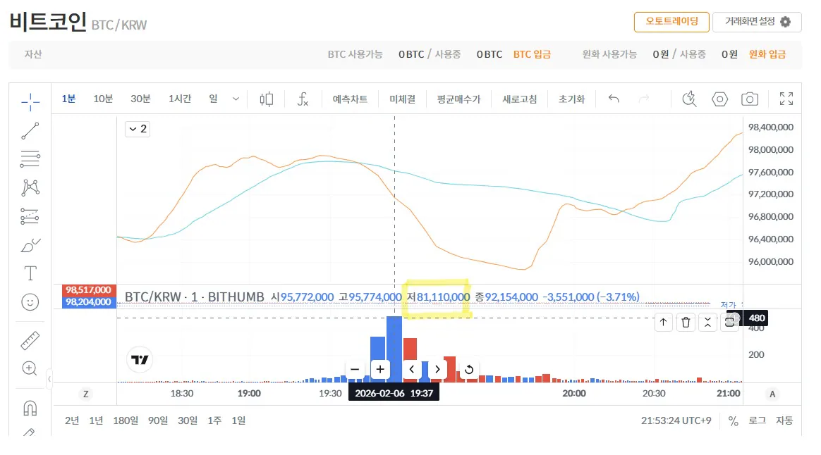Take a chart snapshot with camera icon
This screenshot has width=821, height=455.
point(749,99)
